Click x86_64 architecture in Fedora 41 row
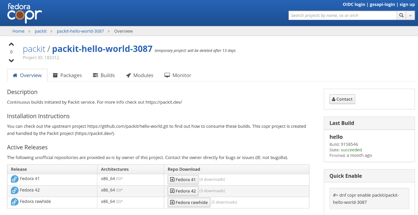Screen dimensions: 418x215 (108, 178)
